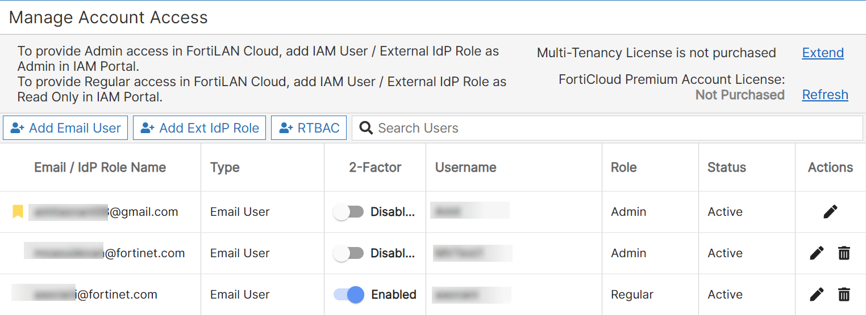This screenshot has height=315, width=866.
Task: Refresh the Premium Account License status
Action: click(825, 95)
